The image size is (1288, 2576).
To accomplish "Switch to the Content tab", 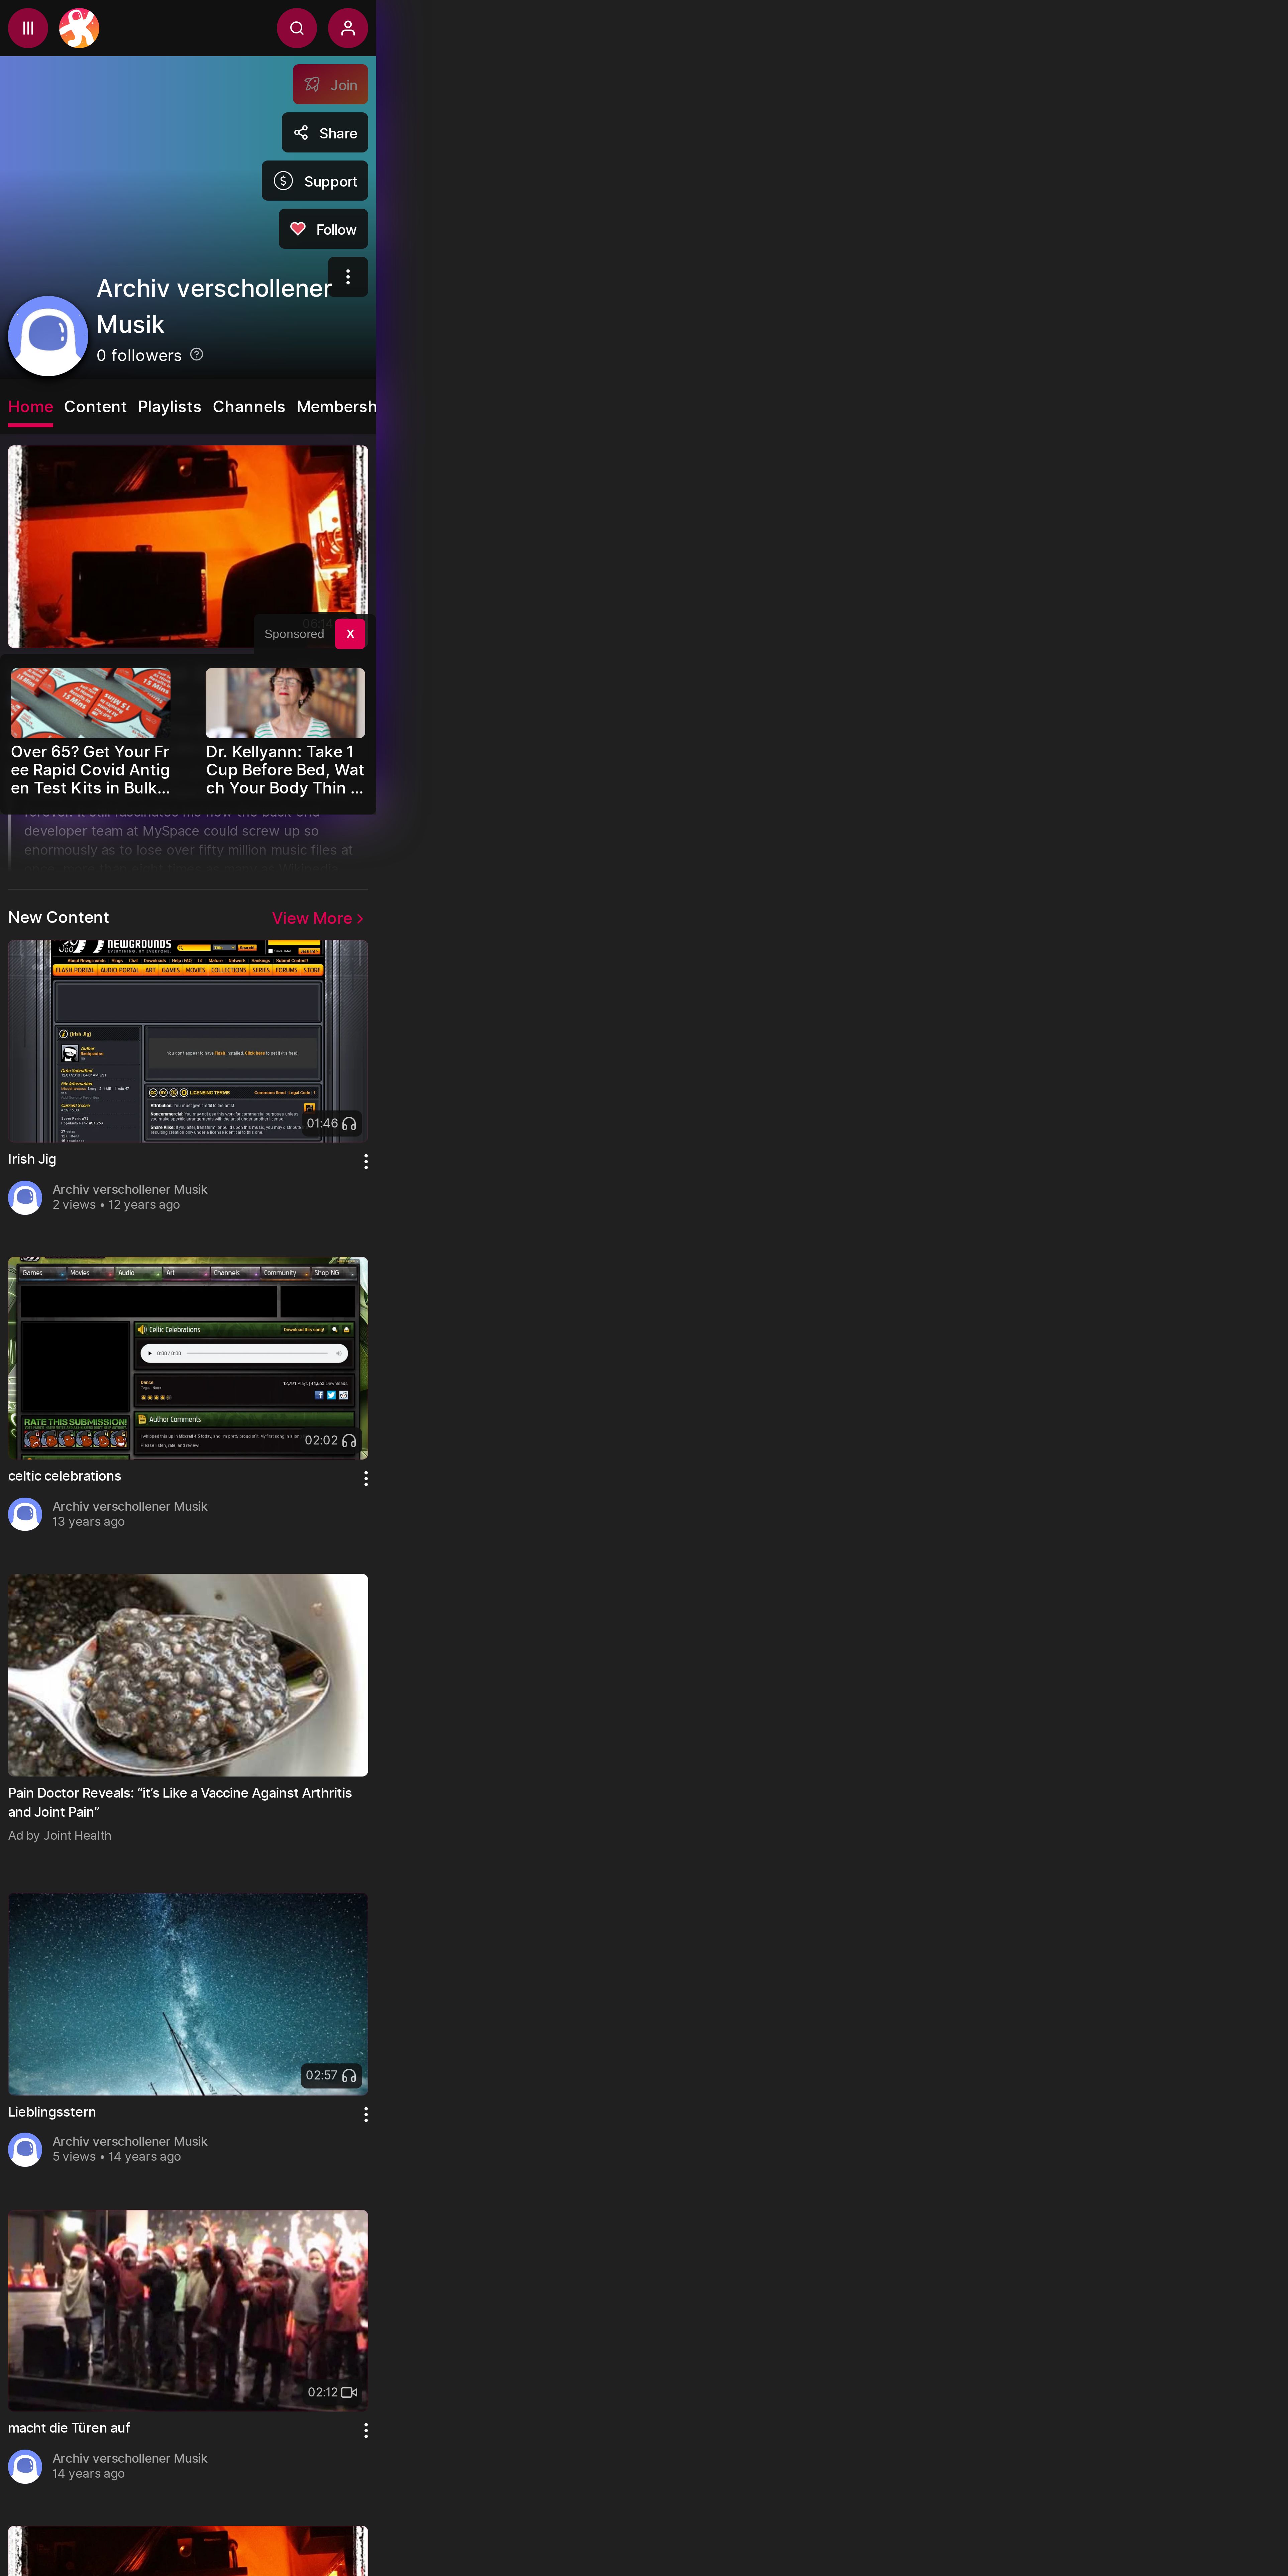I will [x=95, y=407].
